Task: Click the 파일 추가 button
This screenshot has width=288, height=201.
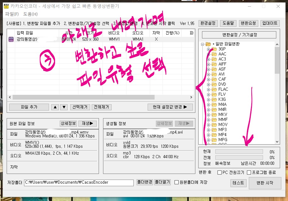Action: click(x=29, y=107)
